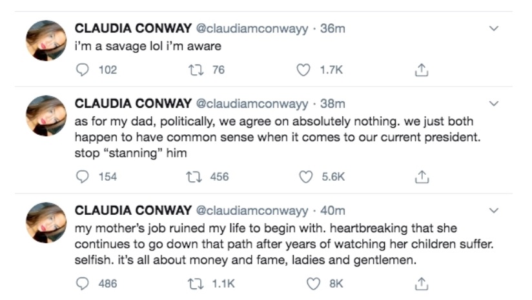The width and height of the screenshot is (532, 300).
Task: Share the "i'm a savage" tweet
Action: tap(421, 70)
